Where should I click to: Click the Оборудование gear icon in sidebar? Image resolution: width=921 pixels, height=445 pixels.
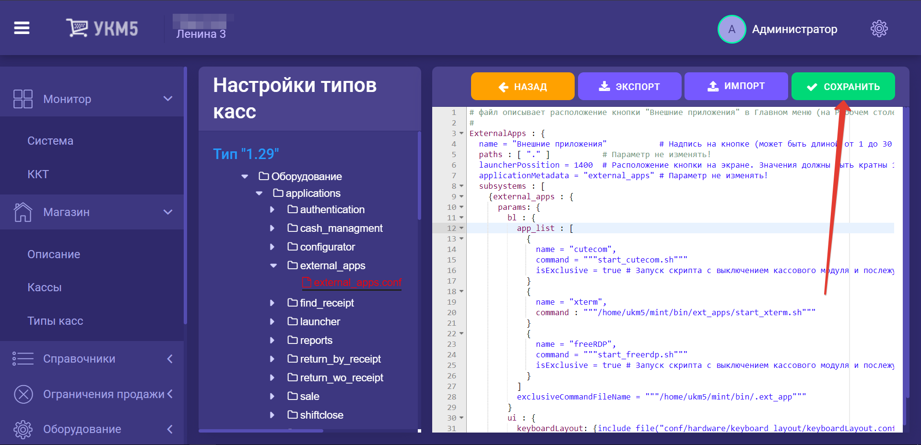[23, 429]
